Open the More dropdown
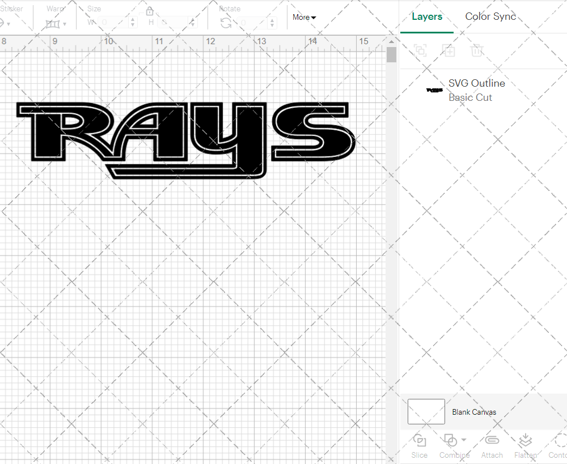 tap(304, 17)
